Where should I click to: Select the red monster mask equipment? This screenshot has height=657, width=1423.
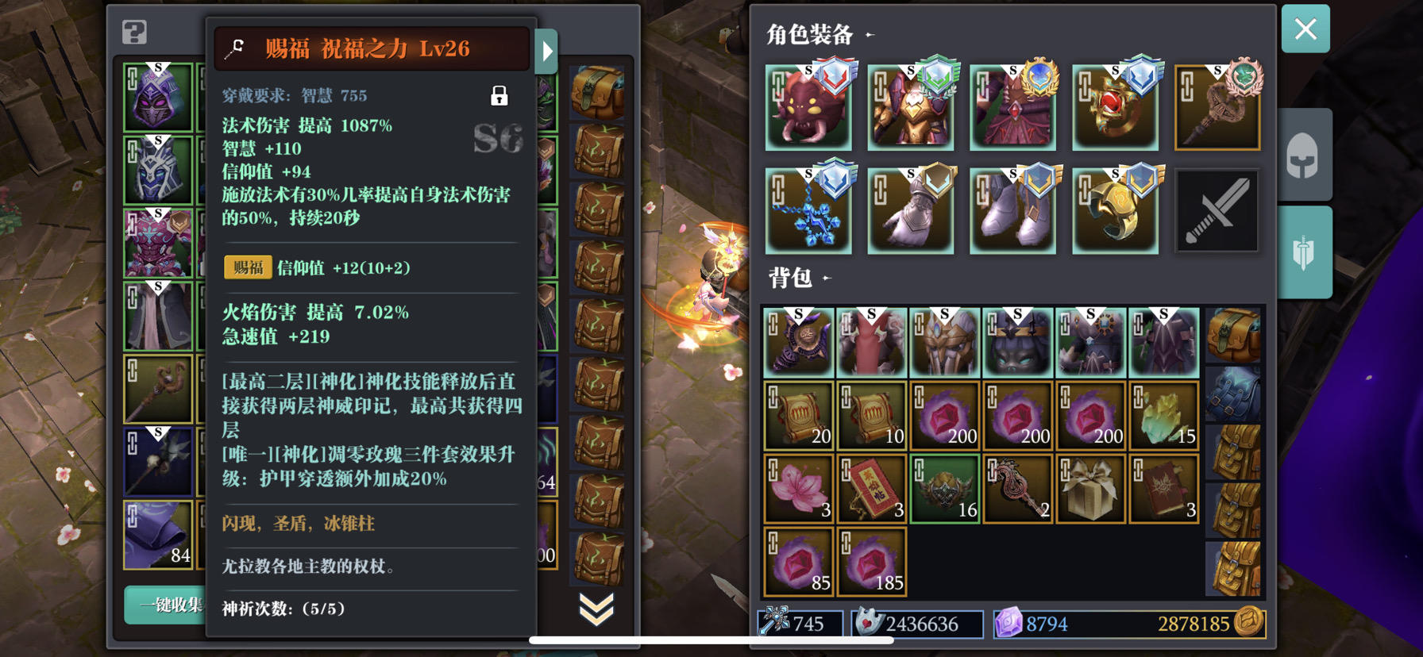pos(808,108)
